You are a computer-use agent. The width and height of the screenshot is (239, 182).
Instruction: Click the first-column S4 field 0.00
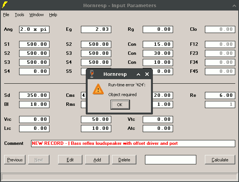point(34,71)
